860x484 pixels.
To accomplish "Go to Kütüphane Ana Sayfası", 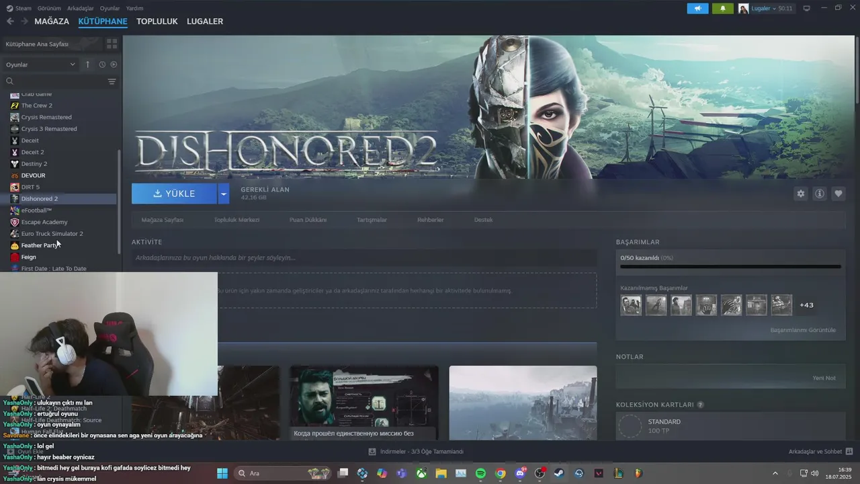I will [x=37, y=44].
